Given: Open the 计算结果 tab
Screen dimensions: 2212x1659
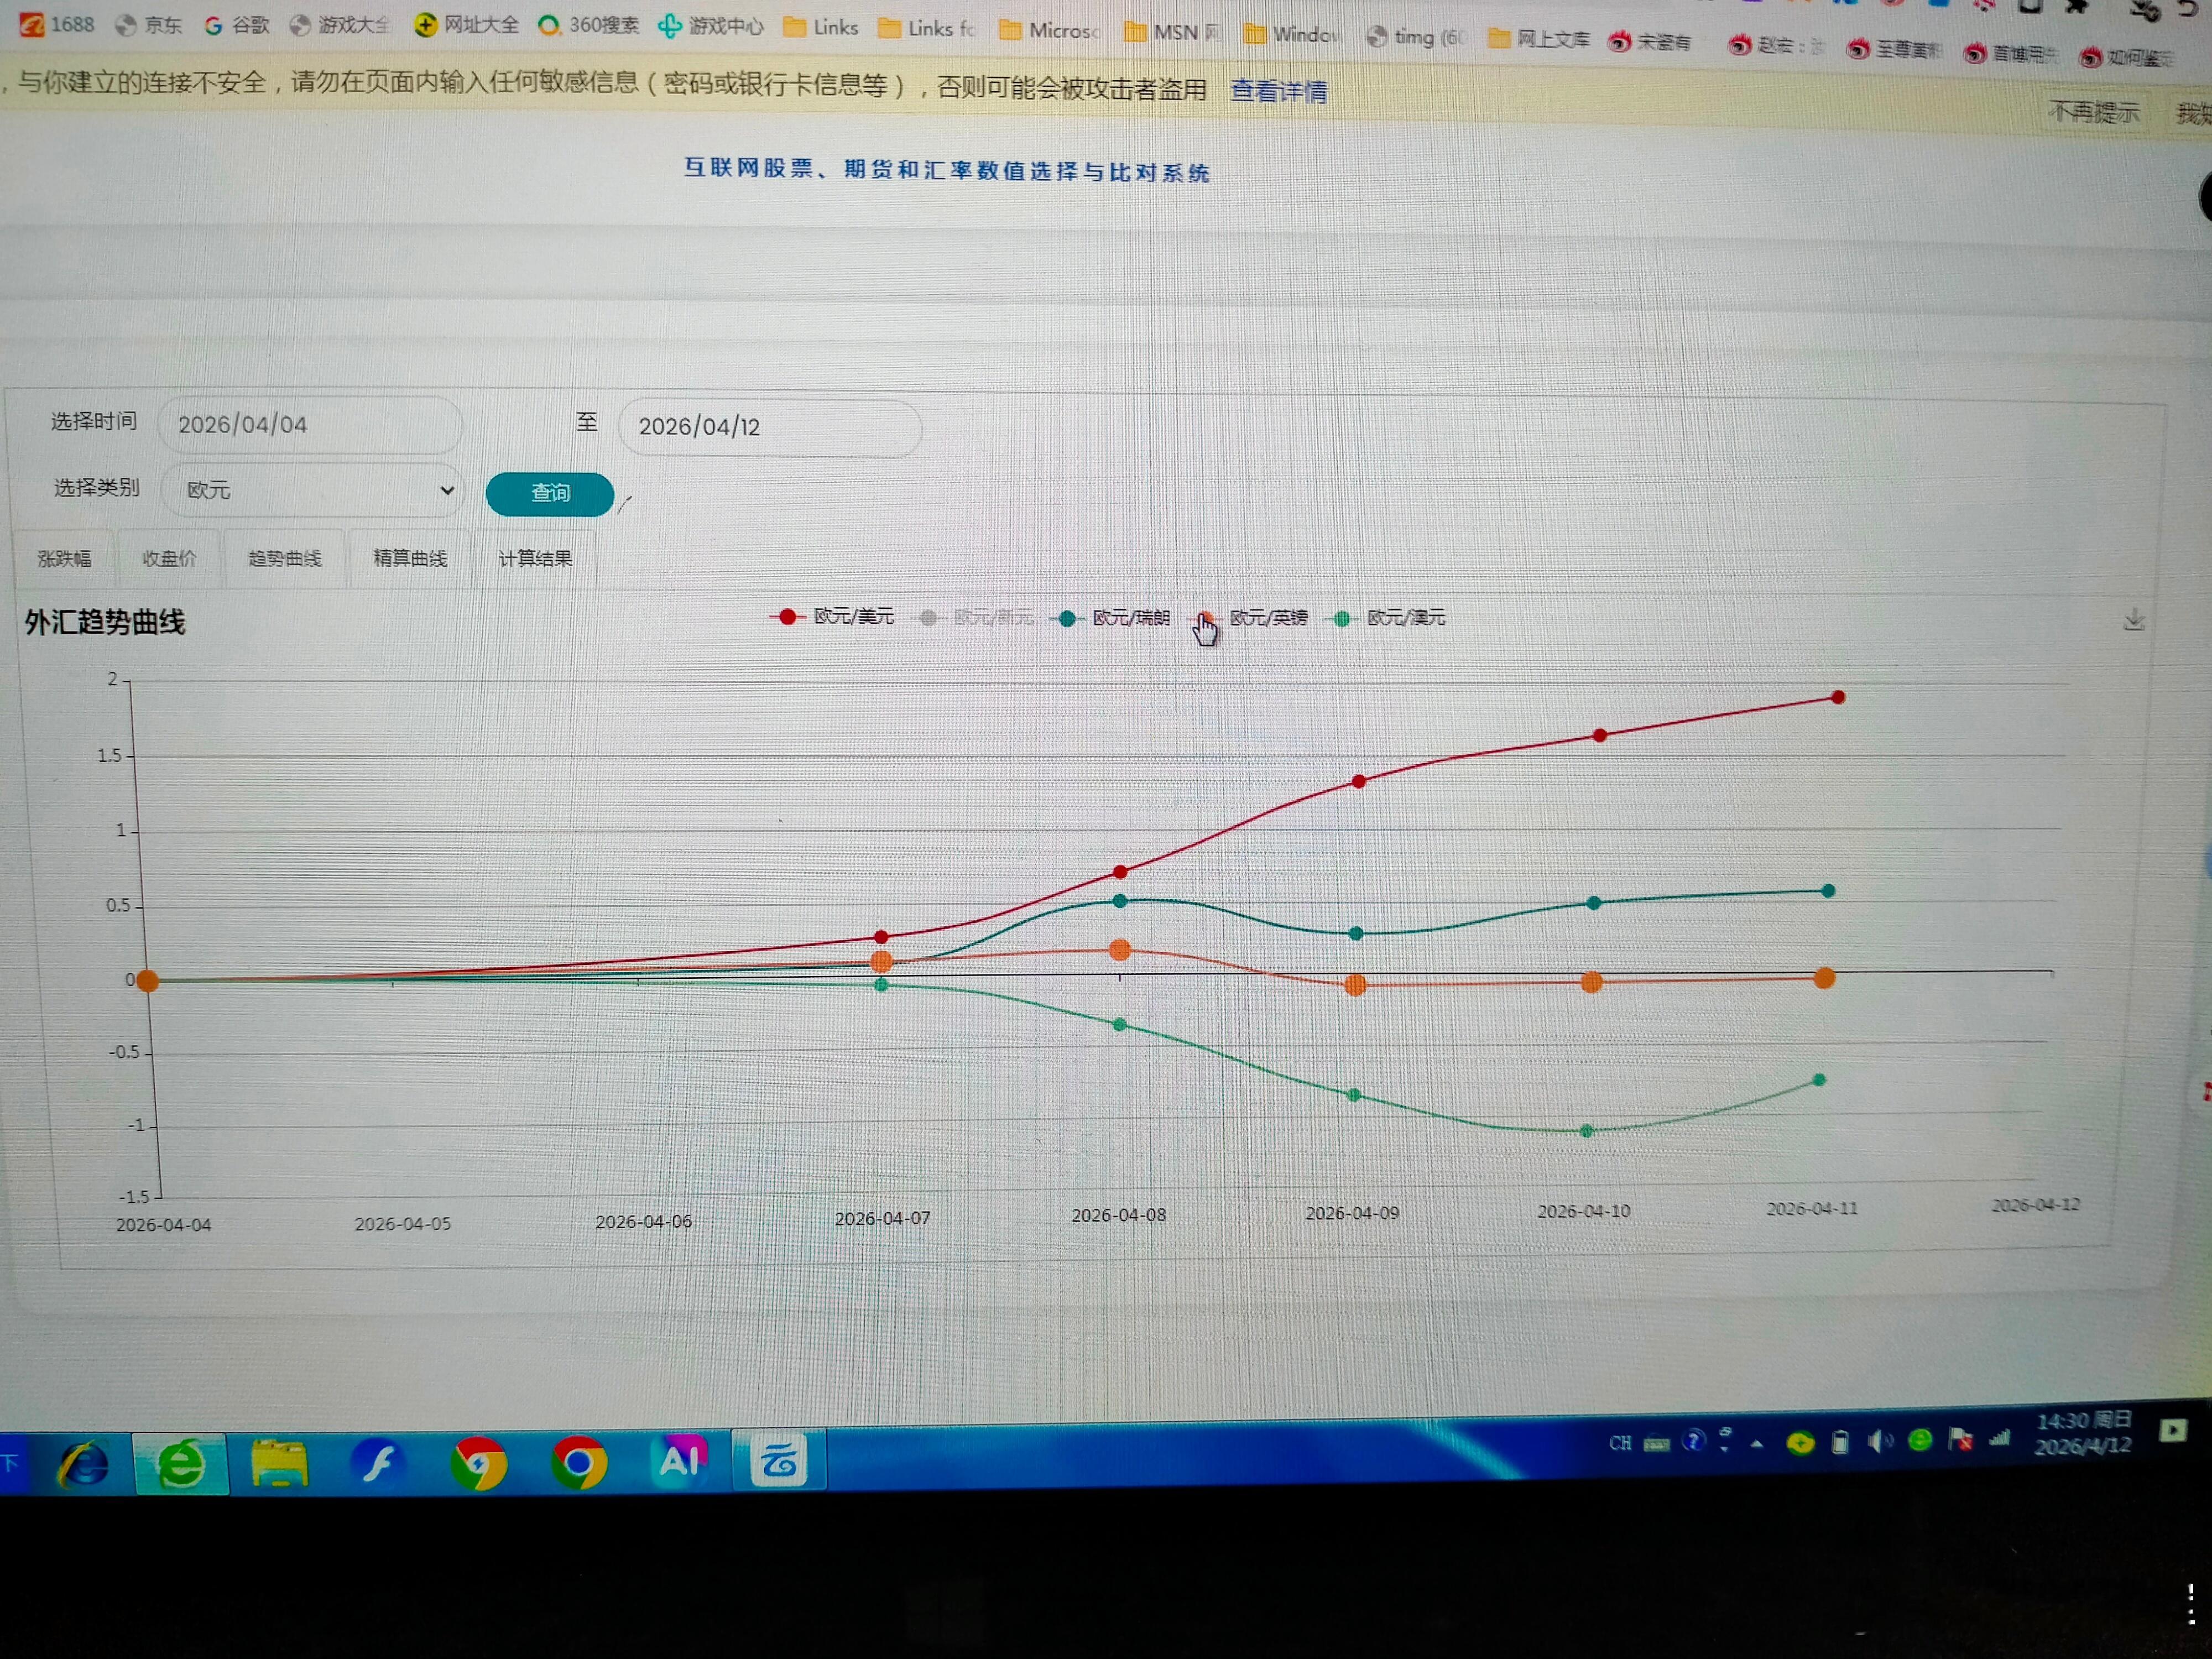Looking at the screenshot, I should 535,558.
